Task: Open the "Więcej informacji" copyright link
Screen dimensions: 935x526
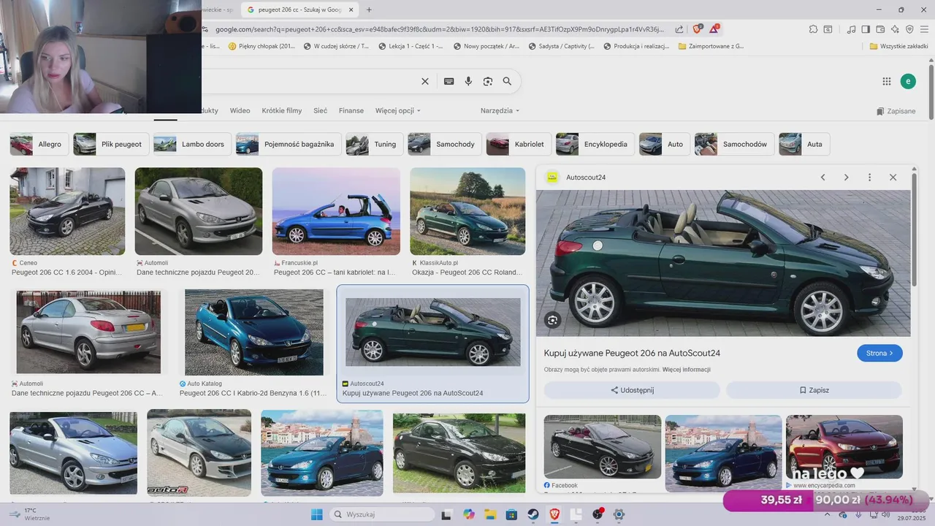Action: tap(686, 370)
